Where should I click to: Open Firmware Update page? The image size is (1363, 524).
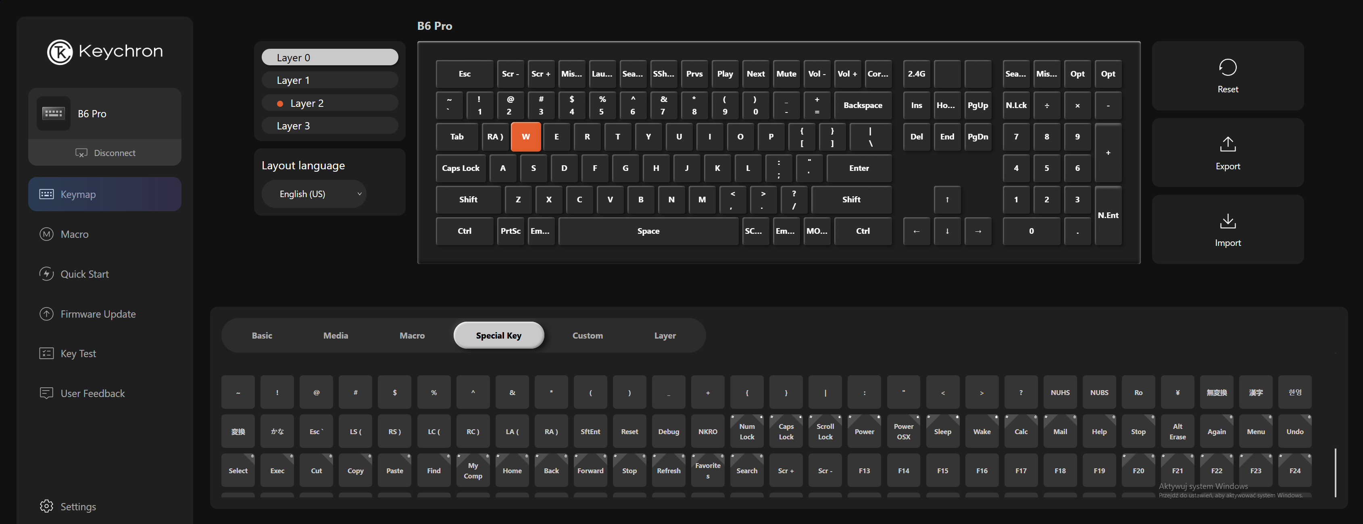coord(105,314)
